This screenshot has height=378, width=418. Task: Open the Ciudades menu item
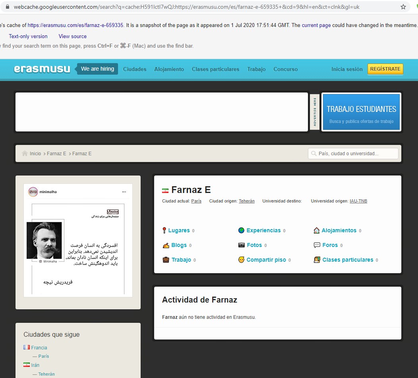(x=135, y=69)
